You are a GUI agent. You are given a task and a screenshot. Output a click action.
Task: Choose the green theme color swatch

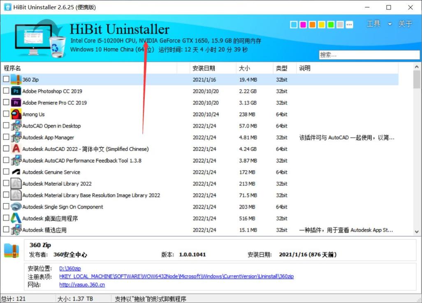click(331, 25)
